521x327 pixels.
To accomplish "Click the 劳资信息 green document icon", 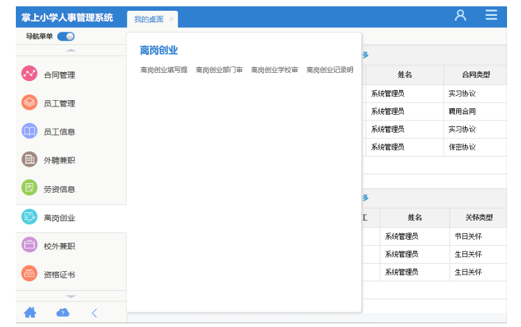I will tap(29, 188).
